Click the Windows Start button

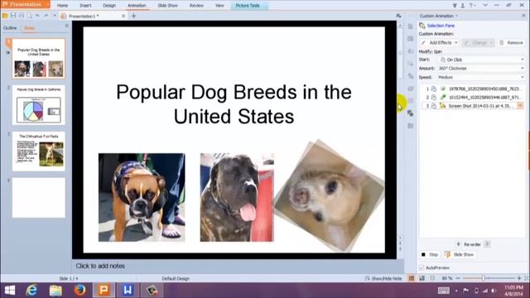10,291
